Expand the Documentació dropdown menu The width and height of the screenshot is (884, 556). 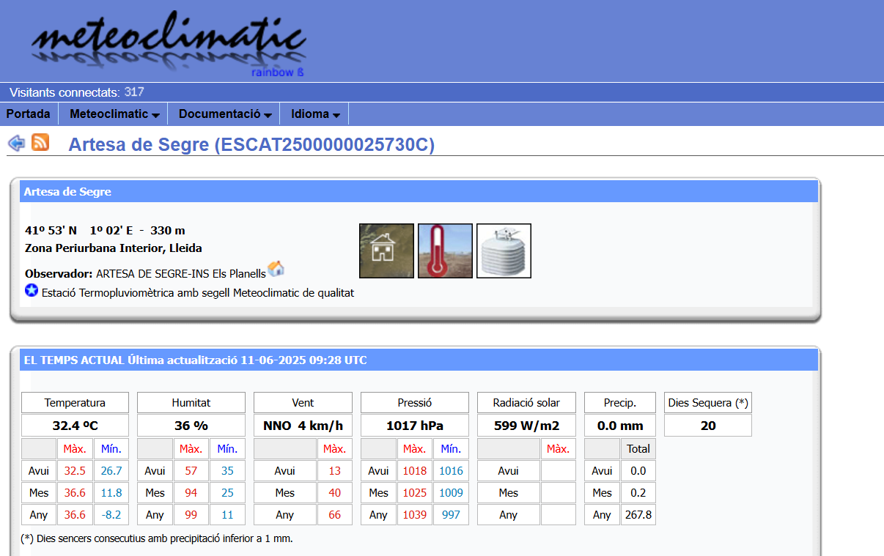(225, 114)
